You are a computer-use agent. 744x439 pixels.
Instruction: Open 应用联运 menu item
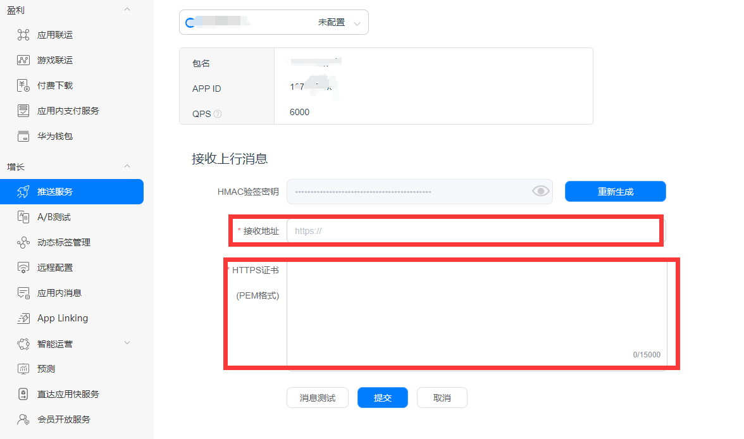pyautogui.click(x=55, y=35)
